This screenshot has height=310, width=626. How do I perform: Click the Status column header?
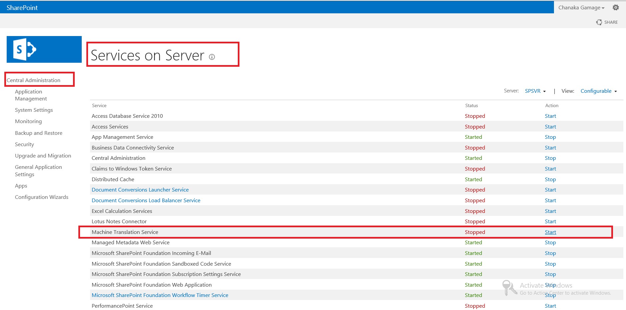pos(471,105)
